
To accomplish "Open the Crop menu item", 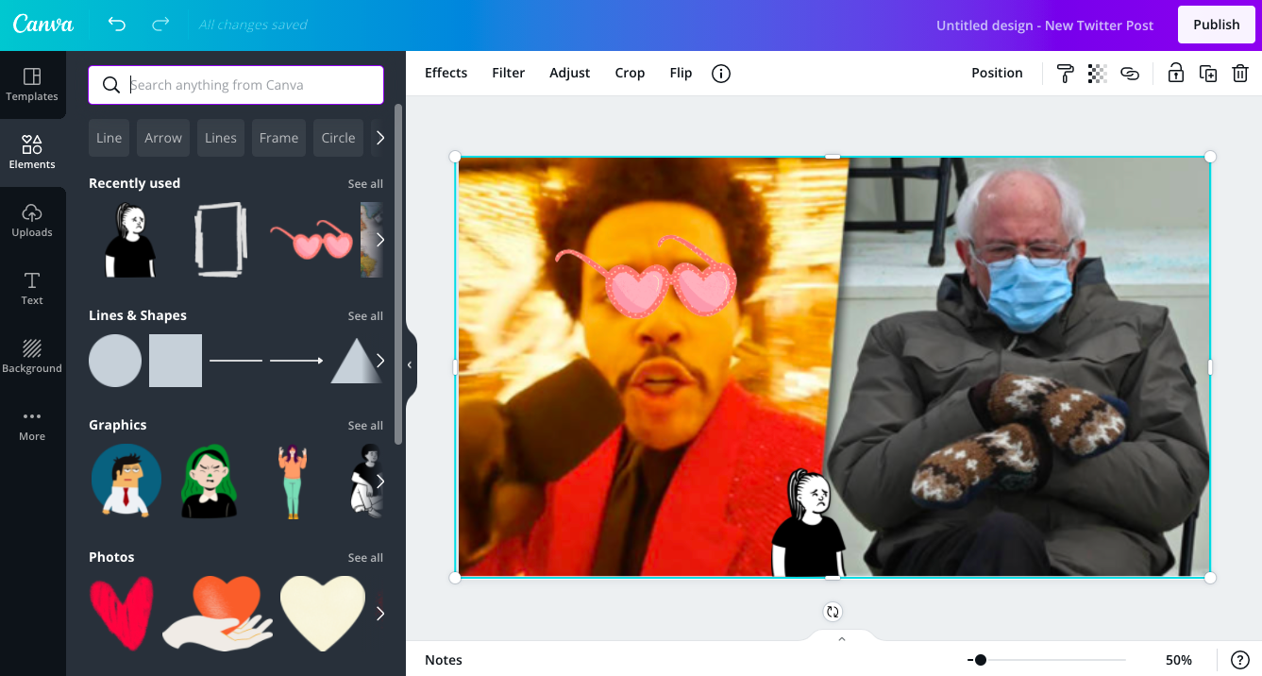I will (630, 73).
